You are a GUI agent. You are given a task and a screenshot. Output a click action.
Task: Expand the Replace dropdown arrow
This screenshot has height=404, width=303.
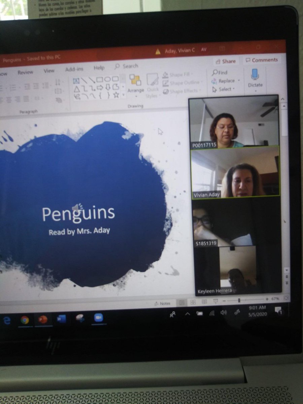pyautogui.click(x=239, y=80)
